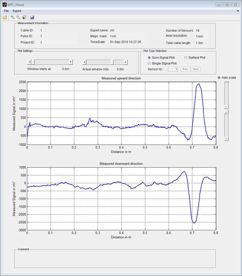Viewport: 242px width, 276px height.
Task: Open the Export menu
Action: point(17,11)
